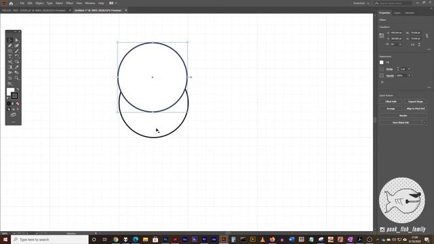Click the Offset Path button
The image size is (434, 244).
pyautogui.click(x=391, y=102)
